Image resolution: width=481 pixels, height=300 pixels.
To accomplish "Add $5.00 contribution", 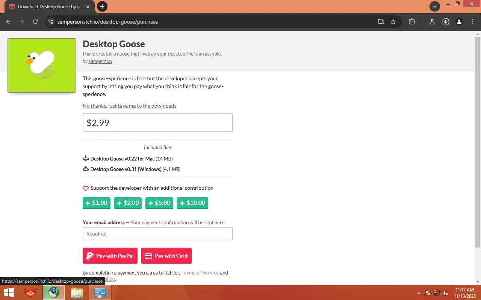I will [x=159, y=203].
